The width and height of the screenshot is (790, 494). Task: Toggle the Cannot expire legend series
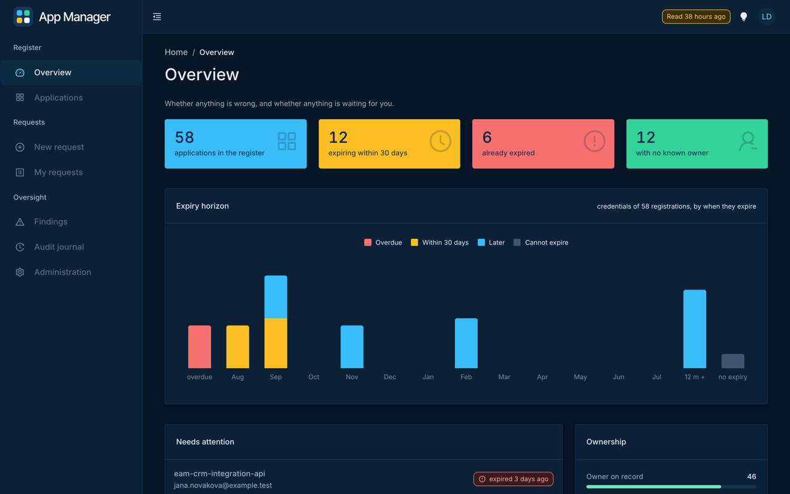point(541,243)
